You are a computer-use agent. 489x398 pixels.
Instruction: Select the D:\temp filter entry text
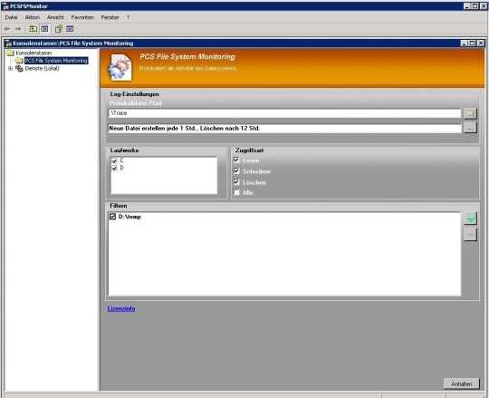(129, 217)
